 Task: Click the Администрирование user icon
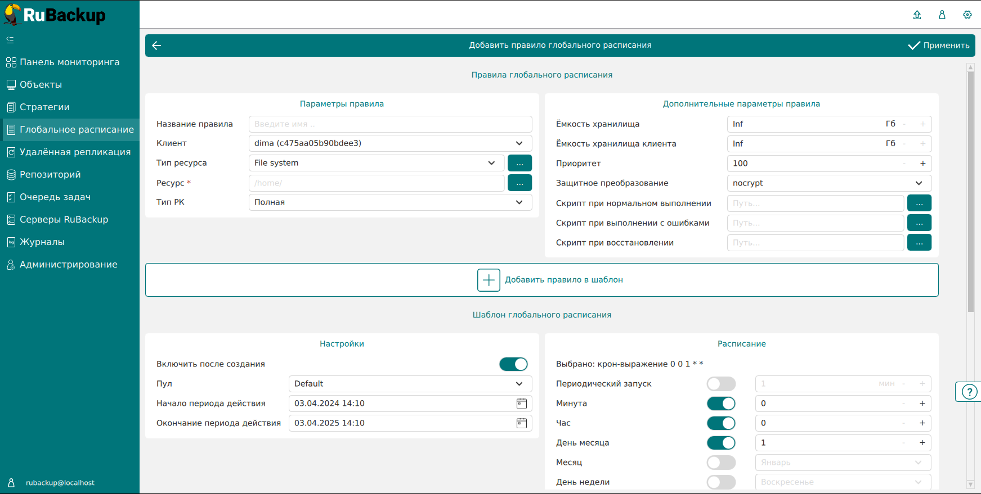point(11,264)
